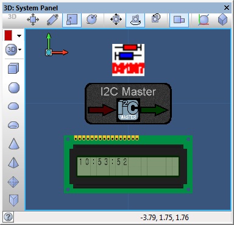Select the move object tool in the toolbar
The height and width of the screenshot is (225, 234).
[x=33, y=20]
